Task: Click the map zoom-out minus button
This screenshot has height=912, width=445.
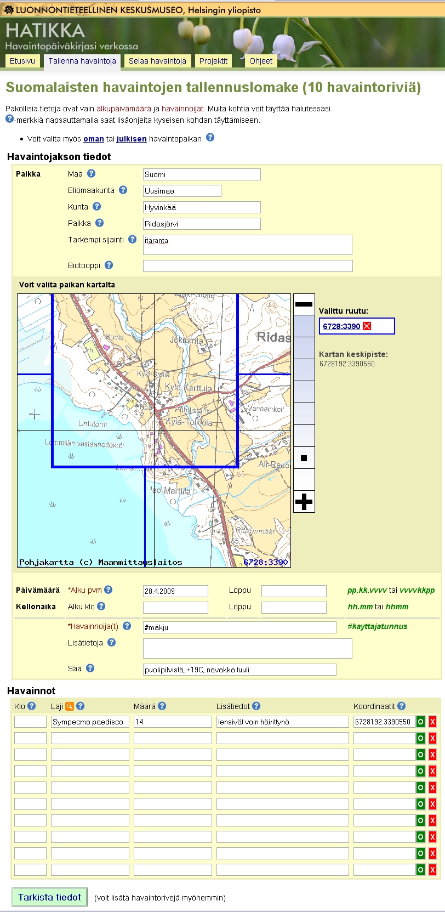Action: pyautogui.click(x=304, y=304)
